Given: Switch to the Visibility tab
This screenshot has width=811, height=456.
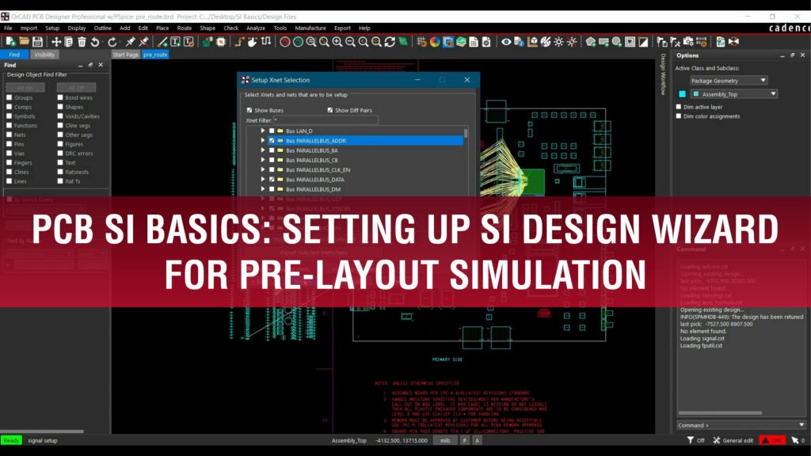Looking at the screenshot, I should coord(44,55).
